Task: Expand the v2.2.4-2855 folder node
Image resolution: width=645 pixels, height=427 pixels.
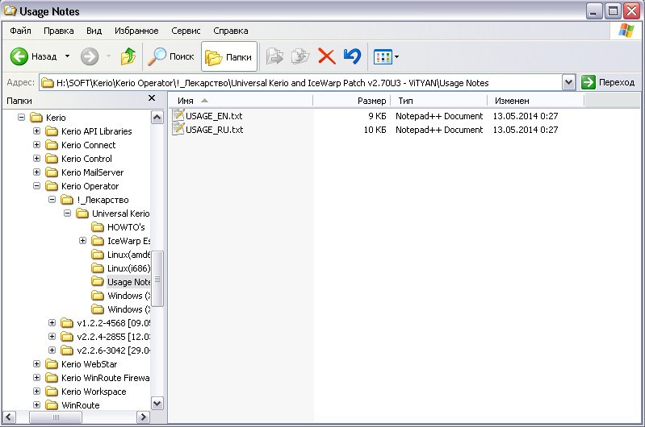Action: tap(52, 337)
